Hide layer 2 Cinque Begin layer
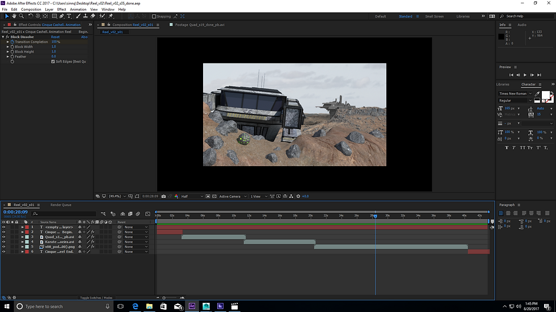556x312 pixels. tap(3, 232)
